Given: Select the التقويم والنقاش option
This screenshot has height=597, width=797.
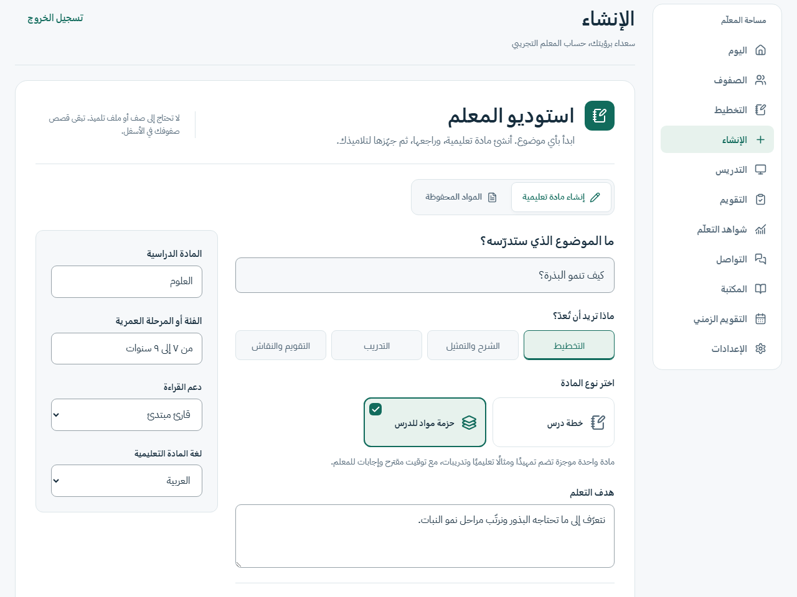Looking at the screenshot, I should [281, 345].
